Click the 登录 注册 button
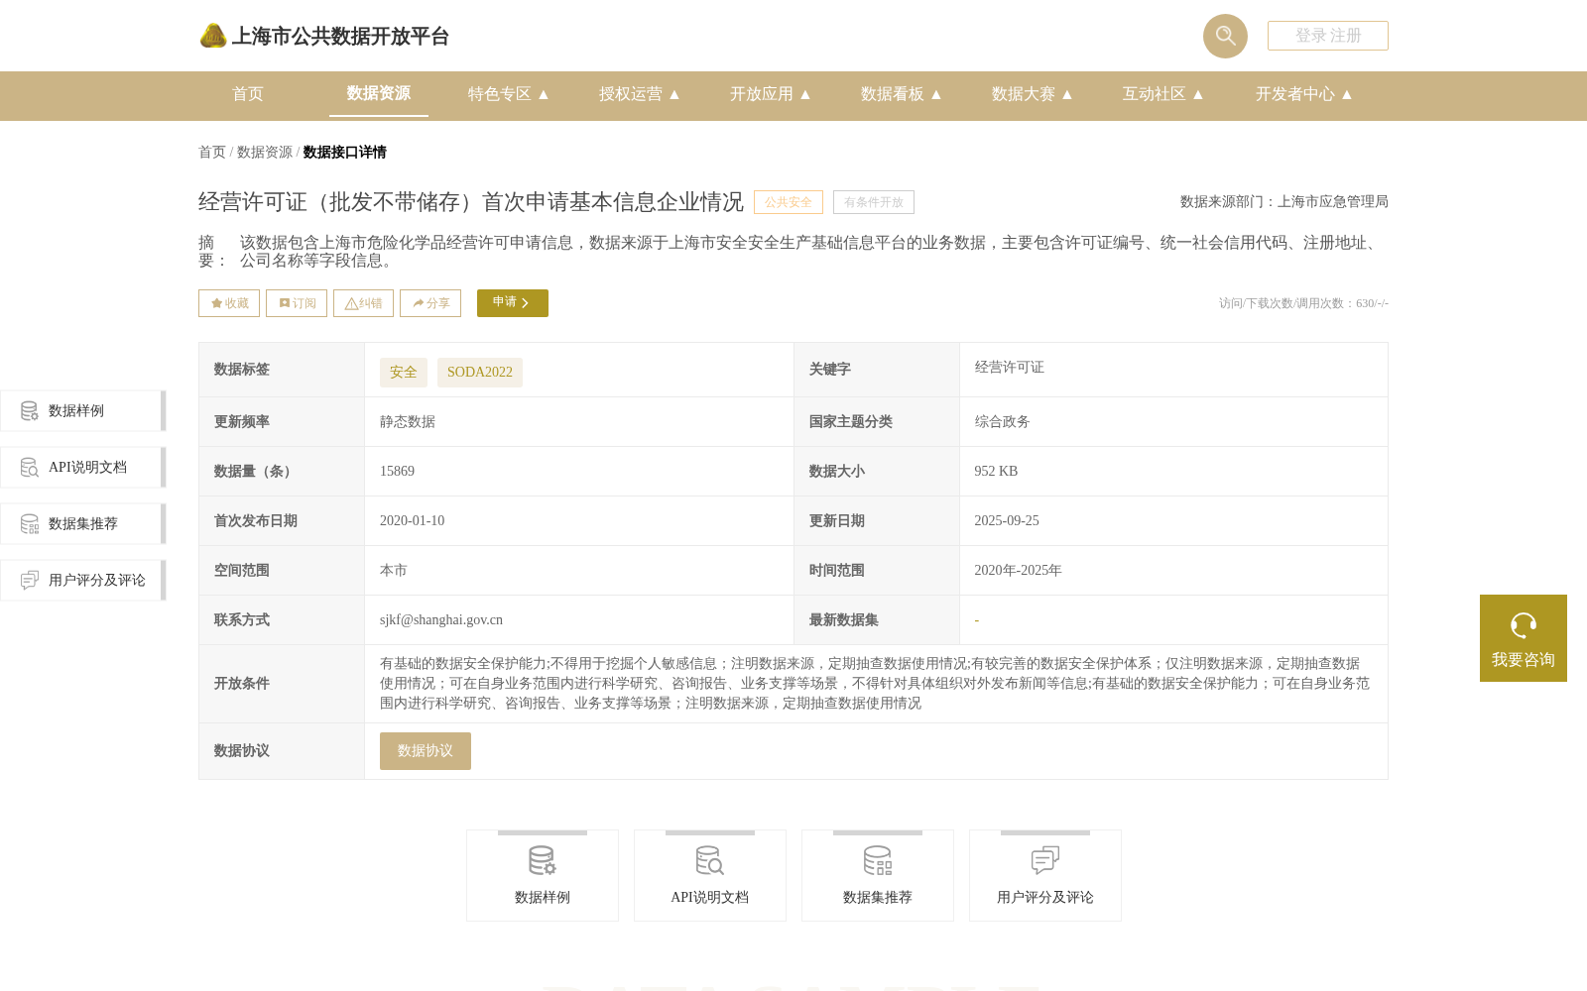Screen dimensions: 1587x991 (x=1328, y=36)
